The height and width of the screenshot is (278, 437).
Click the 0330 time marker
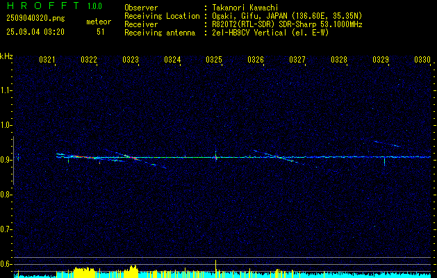coord(422,60)
